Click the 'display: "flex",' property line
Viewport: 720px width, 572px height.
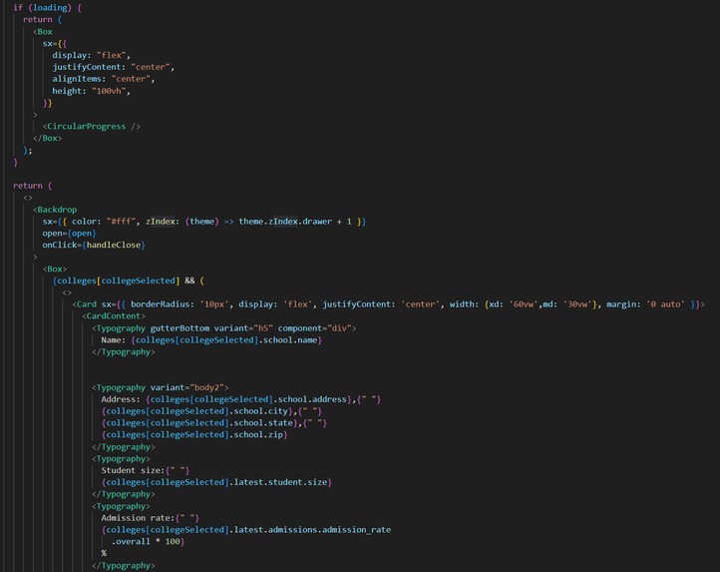[x=91, y=55]
